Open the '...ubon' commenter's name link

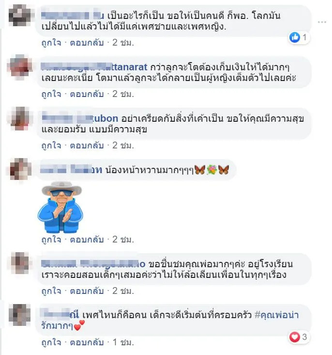tap(80, 118)
